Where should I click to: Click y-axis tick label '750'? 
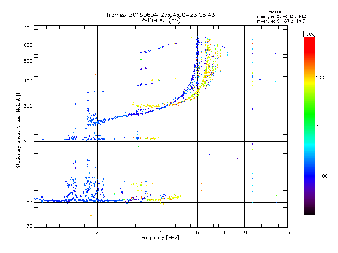click(28, 27)
